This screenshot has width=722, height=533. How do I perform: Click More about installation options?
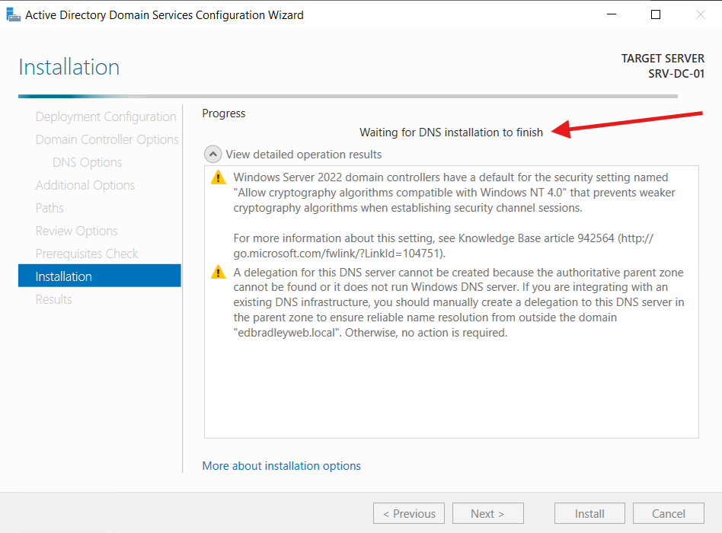click(x=281, y=465)
